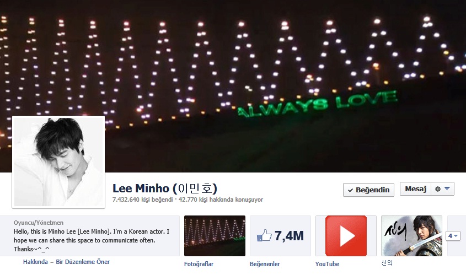
Task: Click the thumbs-up likes icon
Action: point(264,235)
